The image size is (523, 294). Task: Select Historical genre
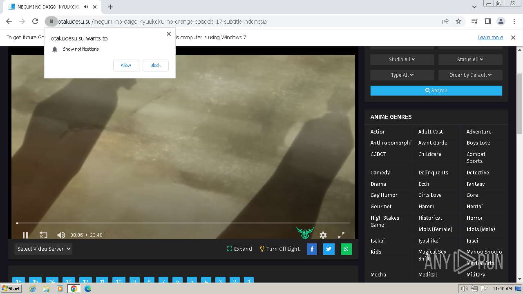[430, 218]
